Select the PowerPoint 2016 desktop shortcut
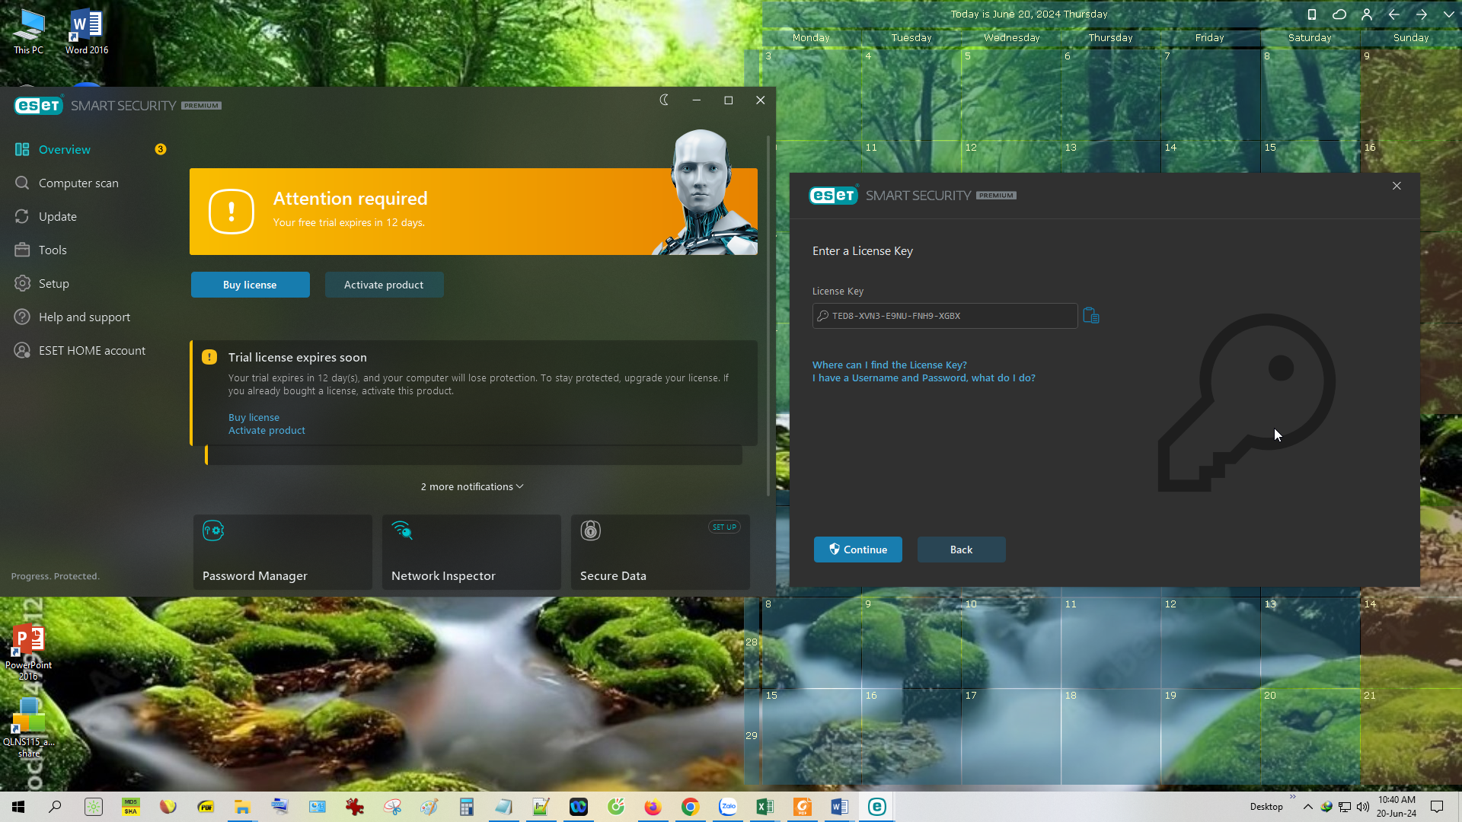The image size is (1462, 822). click(x=29, y=653)
